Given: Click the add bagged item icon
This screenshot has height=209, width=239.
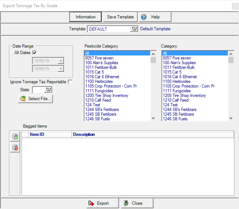Looking at the screenshot, I should (x=15, y=137).
